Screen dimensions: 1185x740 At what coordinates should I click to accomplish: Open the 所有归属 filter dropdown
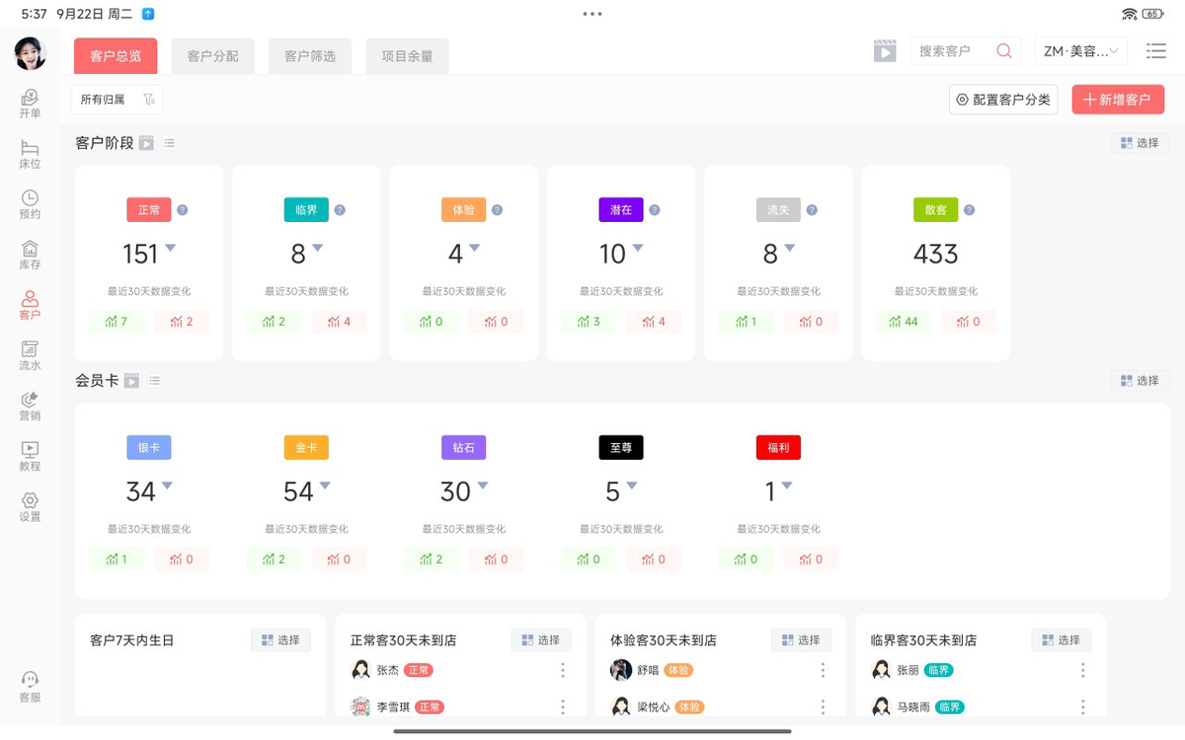[118, 99]
